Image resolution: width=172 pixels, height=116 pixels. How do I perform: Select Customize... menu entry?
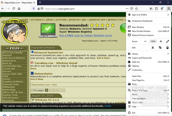coord(148,70)
